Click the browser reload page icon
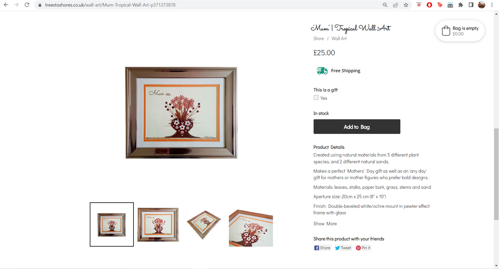The height and width of the screenshot is (269, 499). click(27, 5)
